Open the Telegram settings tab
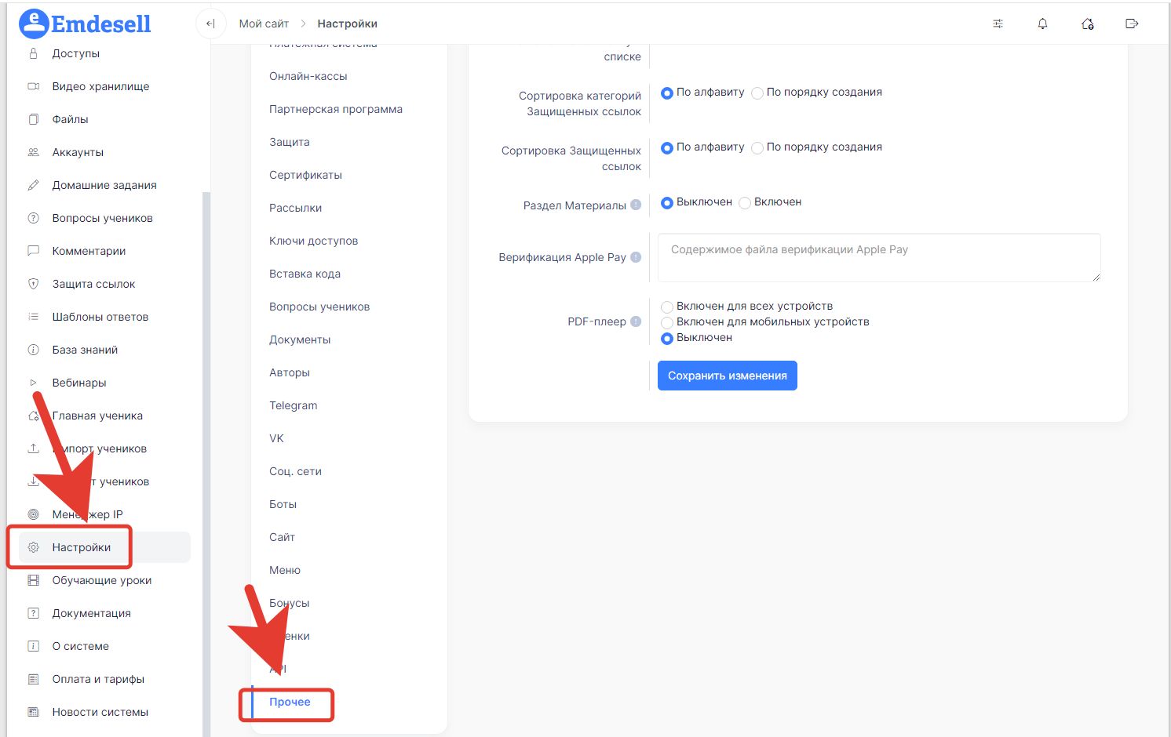 pos(294,405)
